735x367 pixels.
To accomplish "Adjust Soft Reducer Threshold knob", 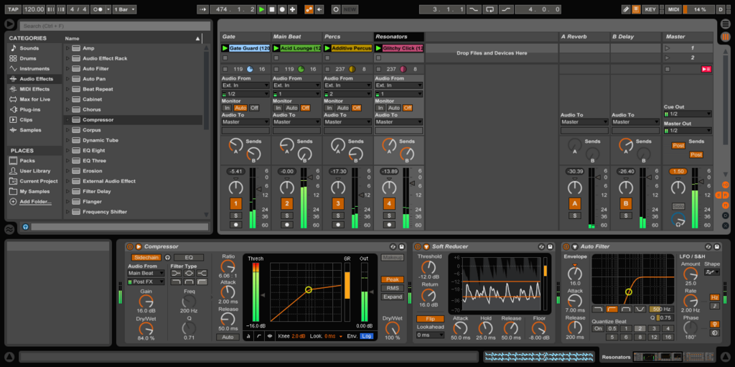I will pos(429,267).
